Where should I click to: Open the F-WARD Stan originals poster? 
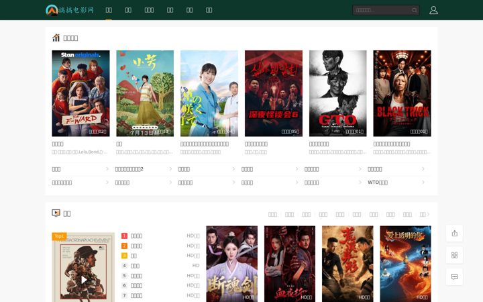[x=80, y=93]
